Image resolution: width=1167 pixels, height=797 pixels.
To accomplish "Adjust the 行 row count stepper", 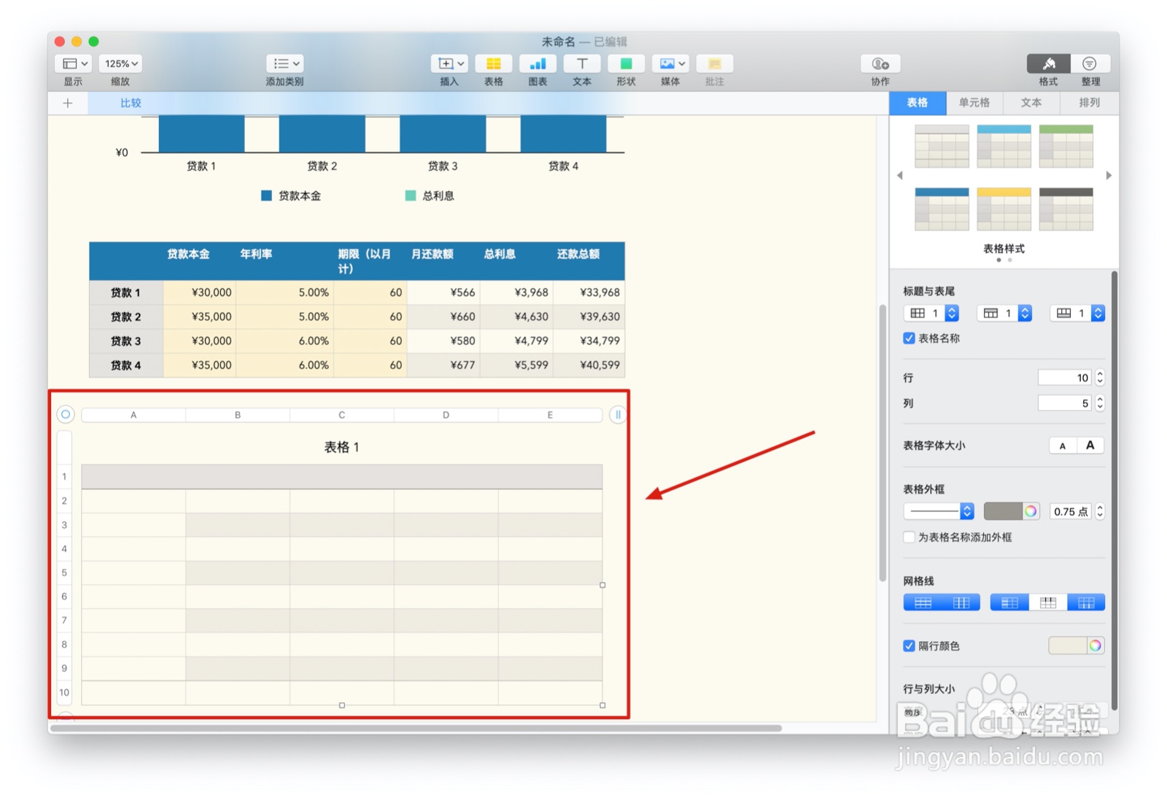I will coord(1100,378).
